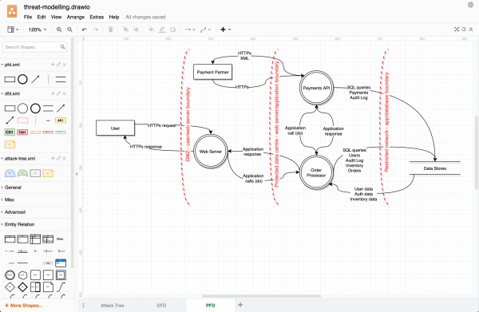Viewport: 479px width, 312px height.
Task: Open the 120% zoom level dropdown
Action: click(38, 30)
